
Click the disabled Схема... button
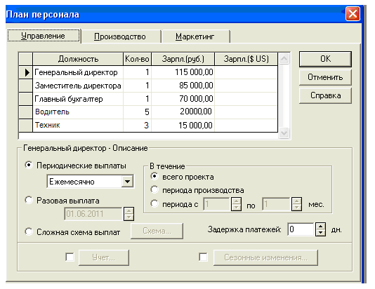pyautogui.click(x=157, y=231)
